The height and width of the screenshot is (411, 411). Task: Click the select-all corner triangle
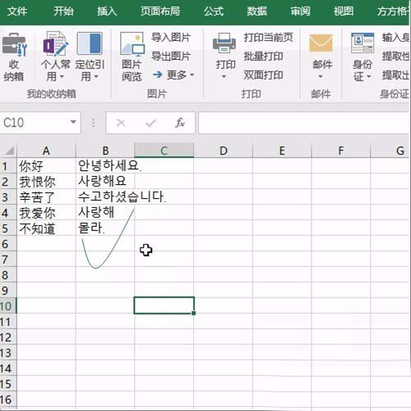(9, 150)
